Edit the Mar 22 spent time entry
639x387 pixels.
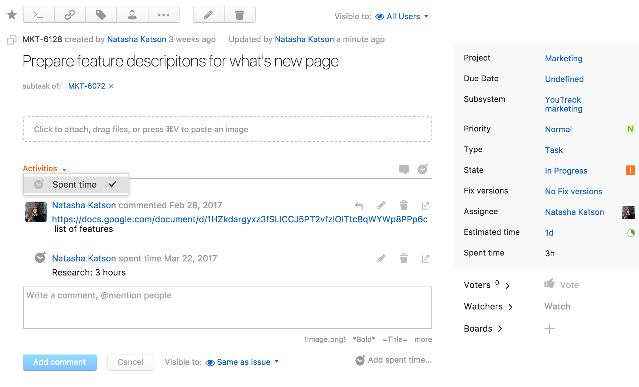click(382, 258)
